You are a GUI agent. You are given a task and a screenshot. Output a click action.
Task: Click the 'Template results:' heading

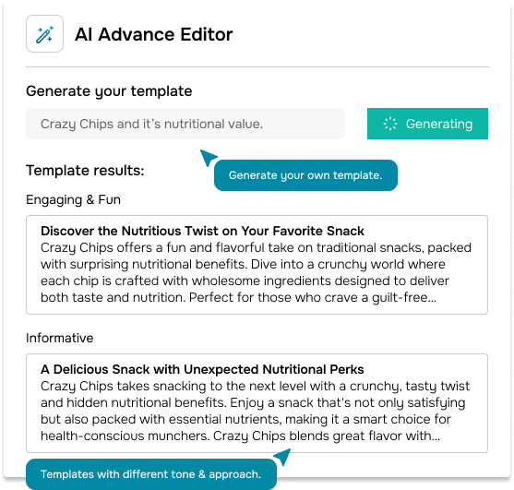(x=85, y=171)
